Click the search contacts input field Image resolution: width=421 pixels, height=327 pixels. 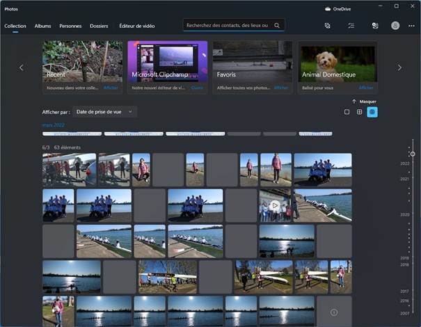point(227,25)
